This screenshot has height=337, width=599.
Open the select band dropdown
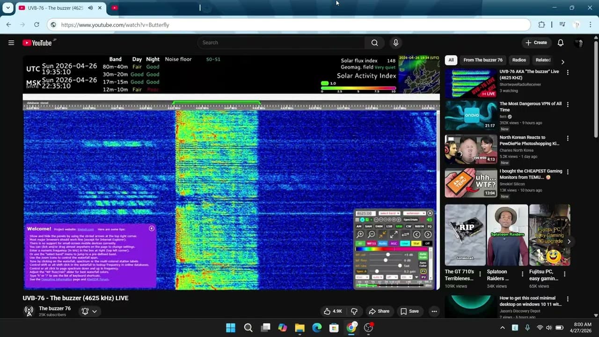[389, 213]
